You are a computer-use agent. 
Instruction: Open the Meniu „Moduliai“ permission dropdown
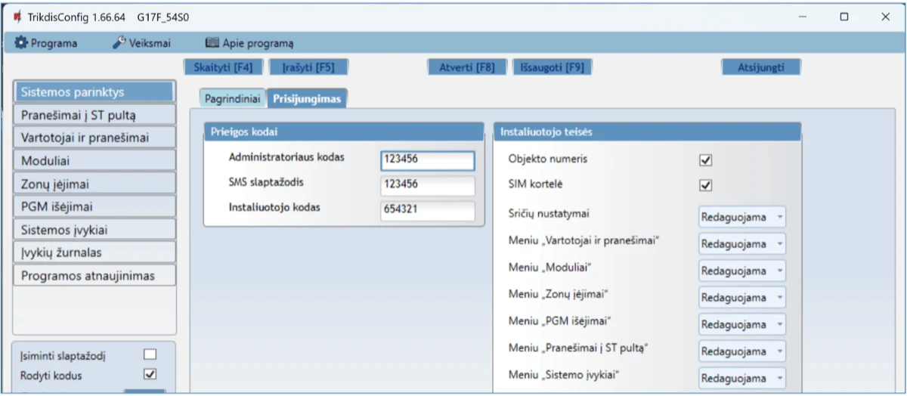click(741, 271)
